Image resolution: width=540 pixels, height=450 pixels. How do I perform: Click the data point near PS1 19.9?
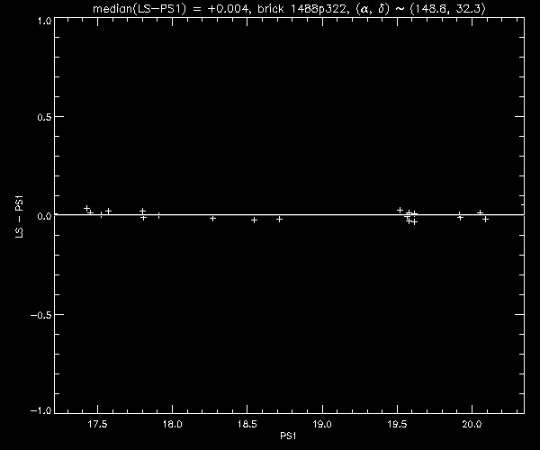[460, 217]
